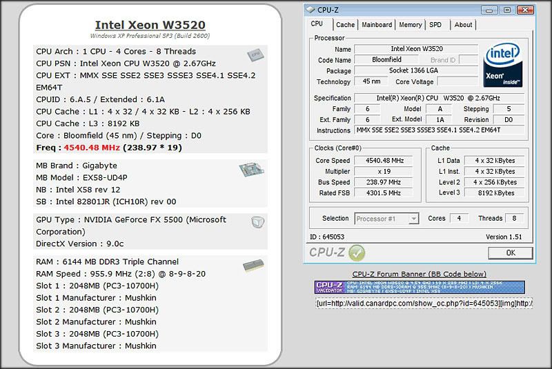Click the Ext. Model value 1A

click(440, 119)
